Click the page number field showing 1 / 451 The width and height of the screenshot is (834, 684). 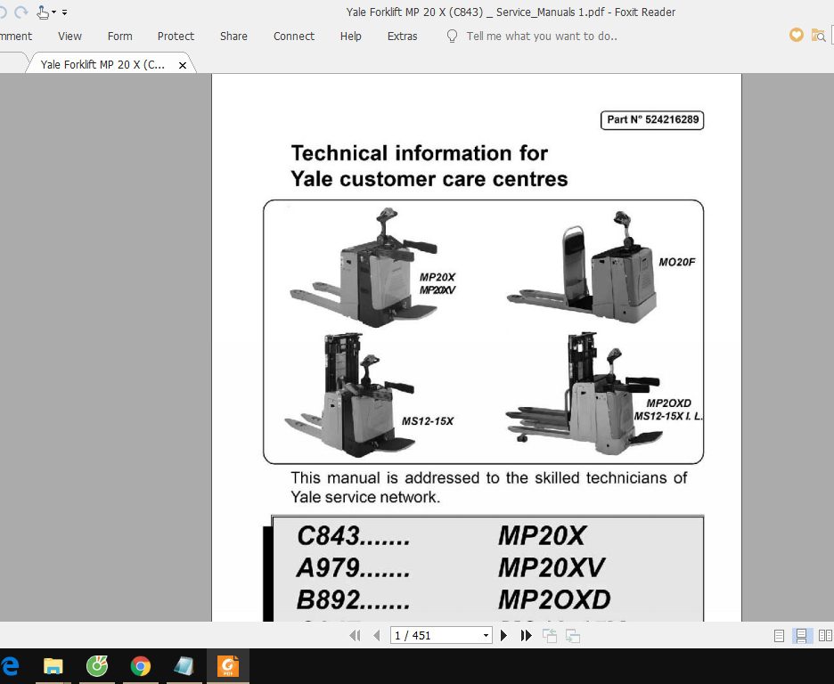(x=435, y=635)
